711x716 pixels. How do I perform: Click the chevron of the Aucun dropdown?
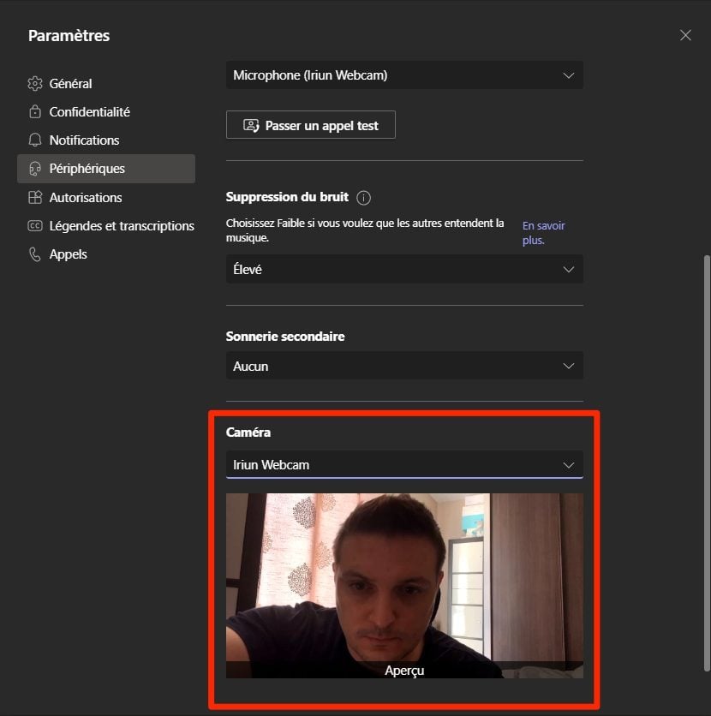coord(569,367)
